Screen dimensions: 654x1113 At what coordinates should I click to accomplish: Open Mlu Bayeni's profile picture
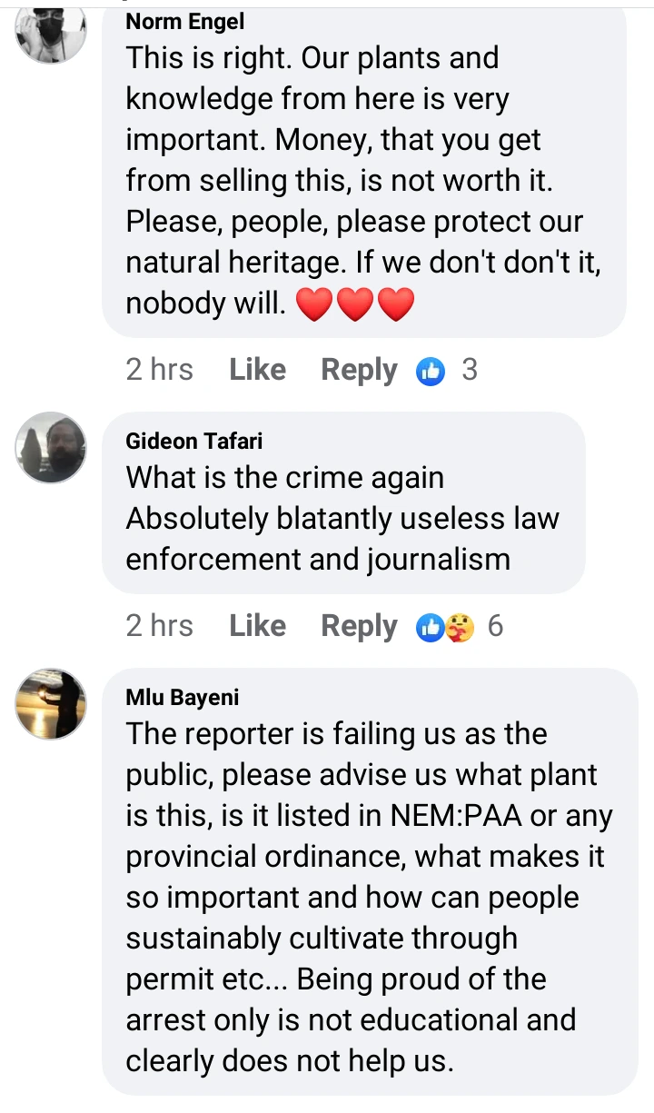[52, 704]
